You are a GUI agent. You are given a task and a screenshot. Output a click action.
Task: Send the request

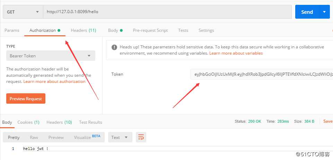tap(307, 12)
